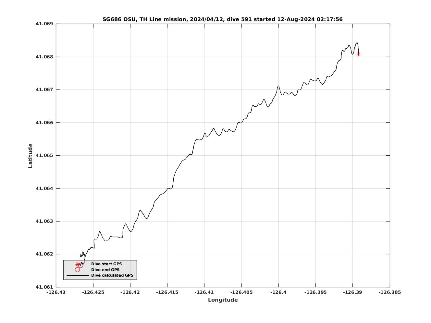Viewport: 431px width, 323px height.
Task: Click longitude tick label -126.43
Action: tap(56, 292)
